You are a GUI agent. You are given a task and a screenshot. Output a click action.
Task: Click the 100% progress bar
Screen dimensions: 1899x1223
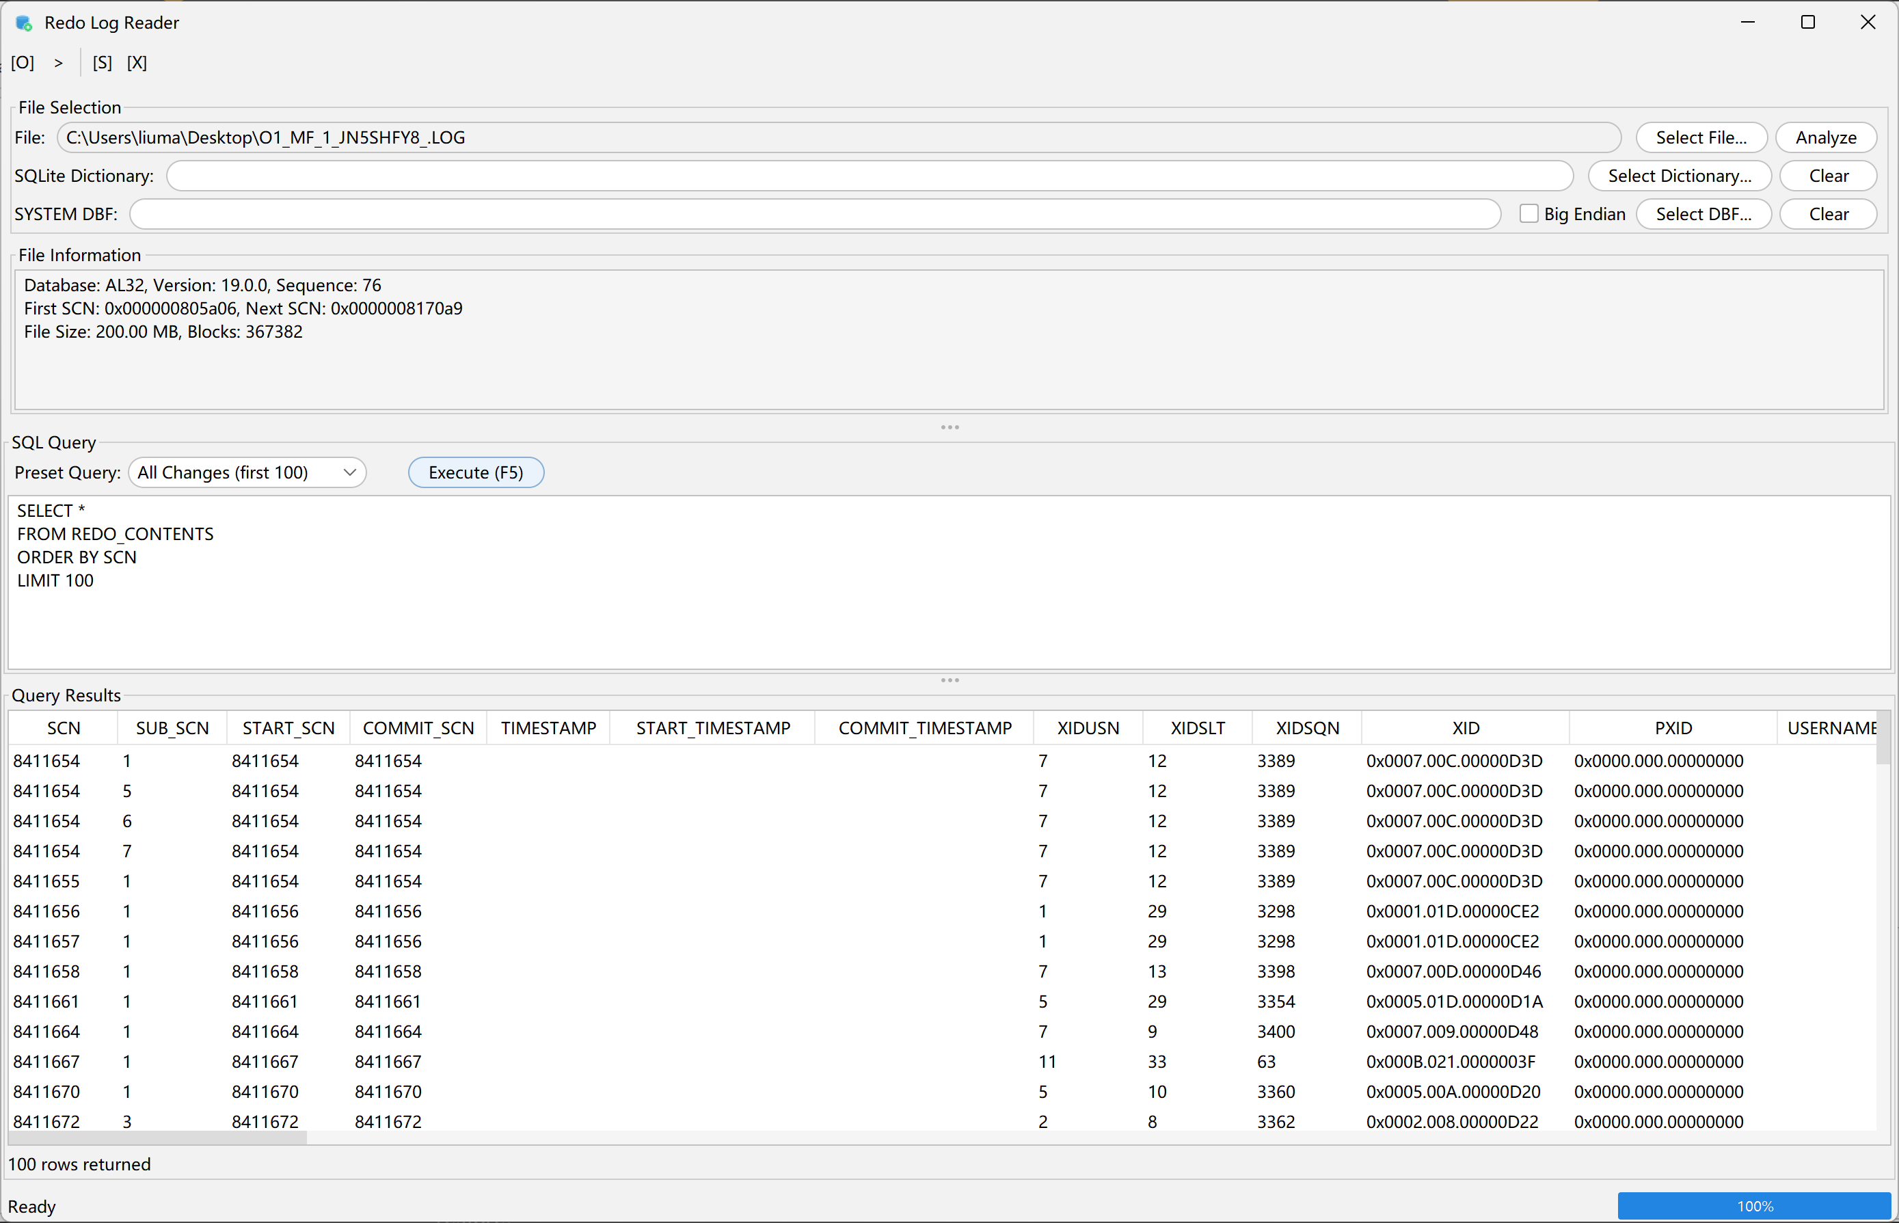coord(1755,1205)
